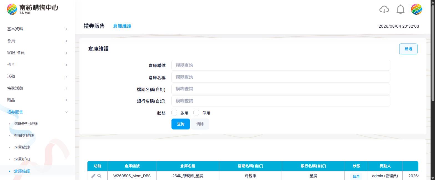Click the 倉庫維護 breadcrumb link

tap(122, 26)
